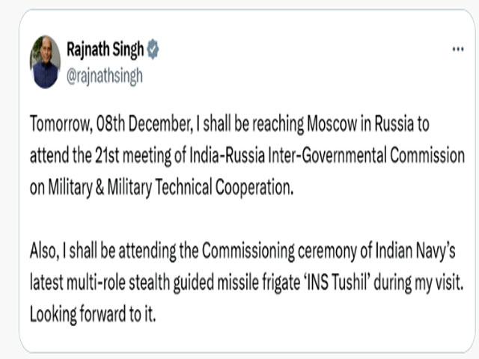
Task: Click the word 'Russia' in first line
Action: point(394,124)
